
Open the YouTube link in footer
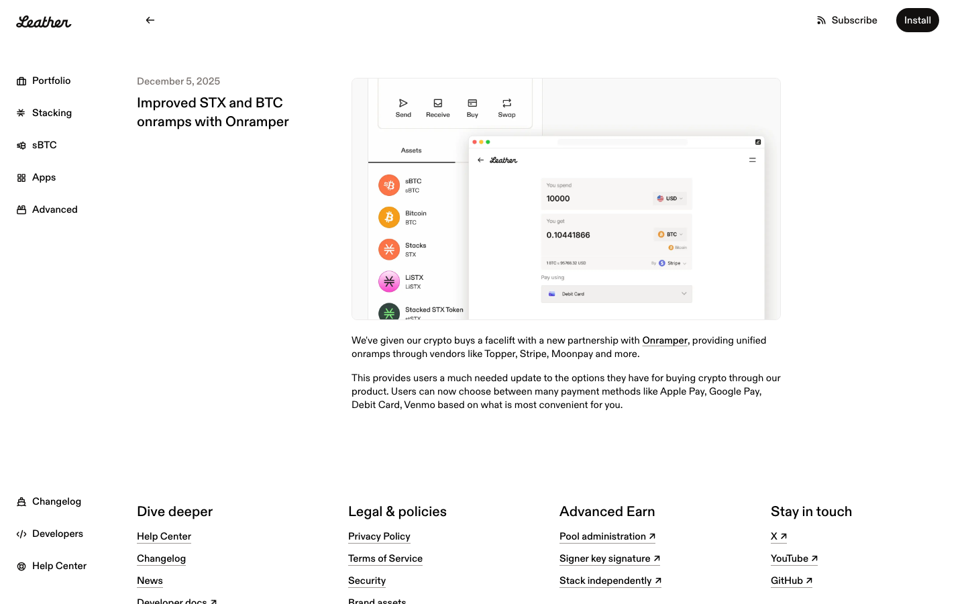click(x=794, y=558)
